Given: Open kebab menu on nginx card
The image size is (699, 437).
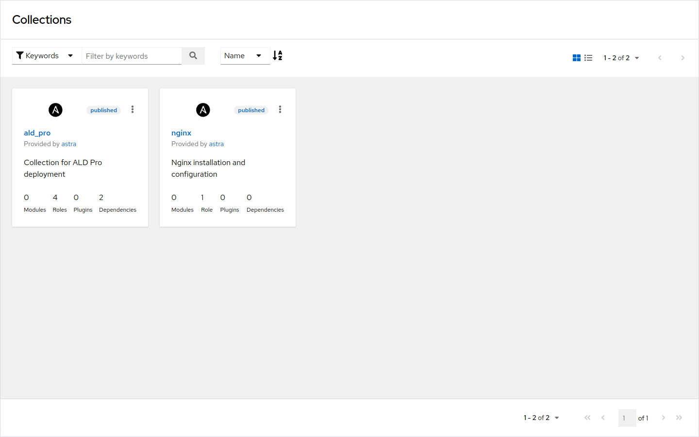Looking at the screenshot, I should 280,110.
